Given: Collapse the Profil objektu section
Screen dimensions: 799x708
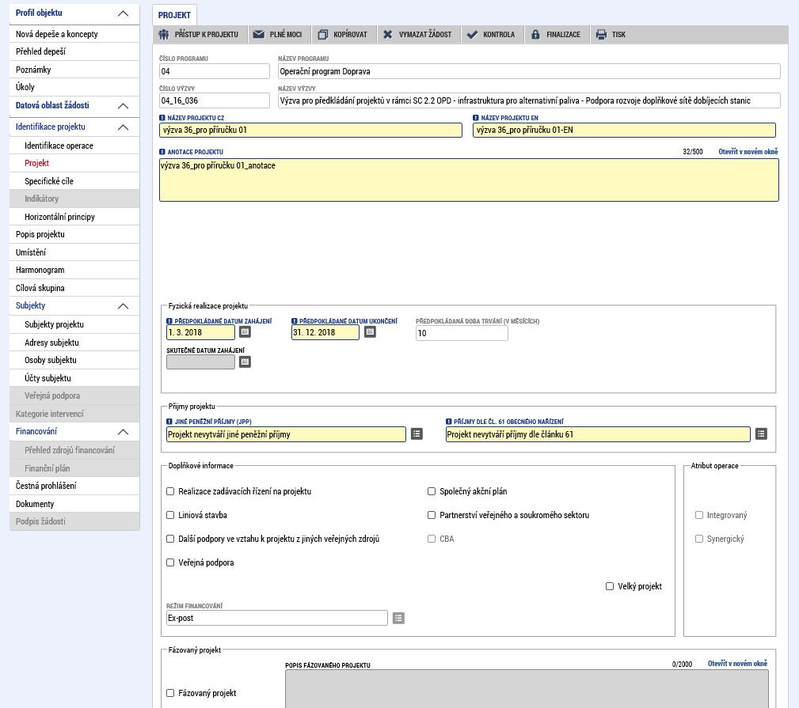Looking at the screenshot, I should (123, 13).
